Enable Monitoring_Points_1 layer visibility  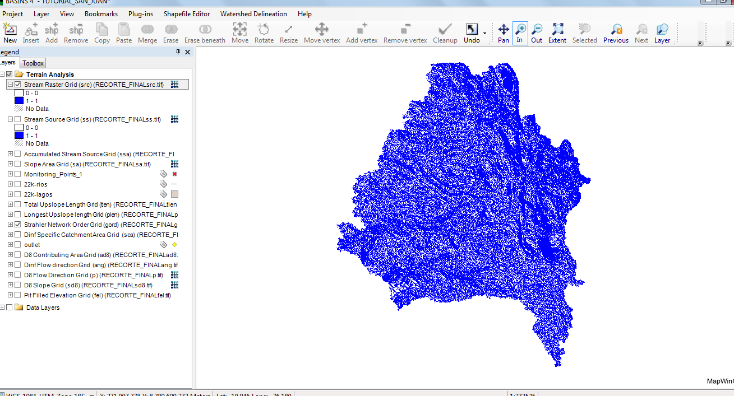[18, 174]
